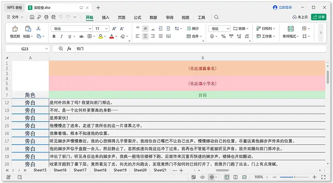This screenshot has height=183, width=333.
Task: Click the Cut scissors icon
Action: click(39, 28)
